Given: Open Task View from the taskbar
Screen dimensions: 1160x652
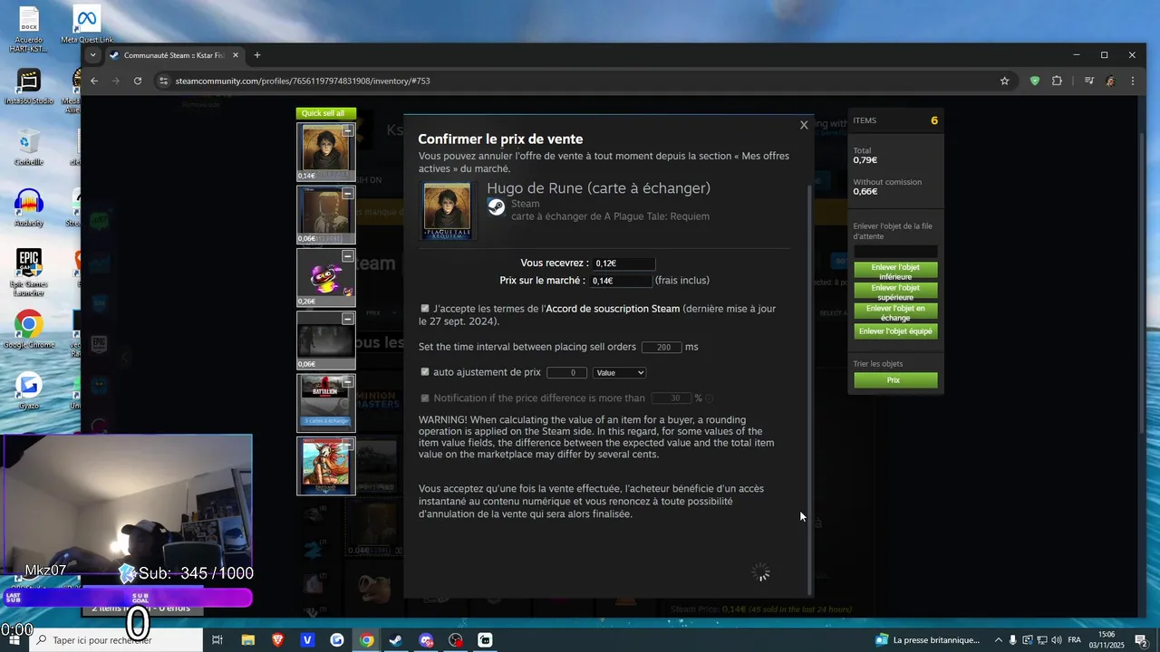Looking at the screenshot, I should 217,640.
